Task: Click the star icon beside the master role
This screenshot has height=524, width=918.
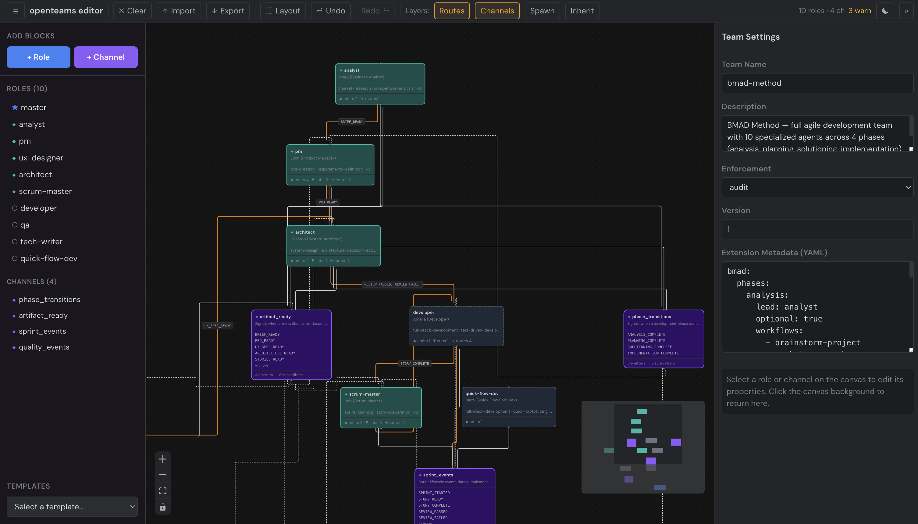Action: (x=14, y=107)
